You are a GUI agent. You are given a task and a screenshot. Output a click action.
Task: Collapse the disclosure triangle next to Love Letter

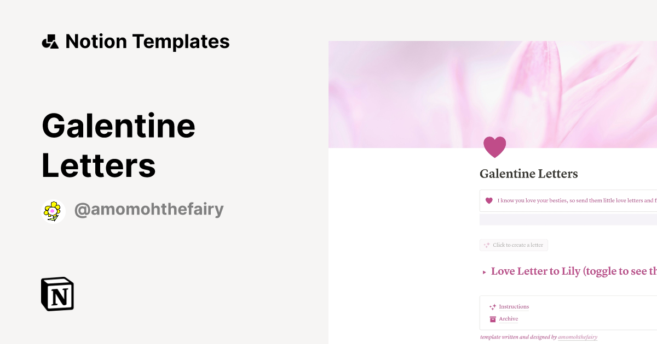coord(484,271)
